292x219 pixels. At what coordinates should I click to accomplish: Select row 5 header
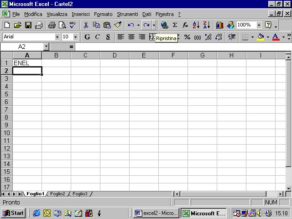pyautogui.click(x=6, y=94)
